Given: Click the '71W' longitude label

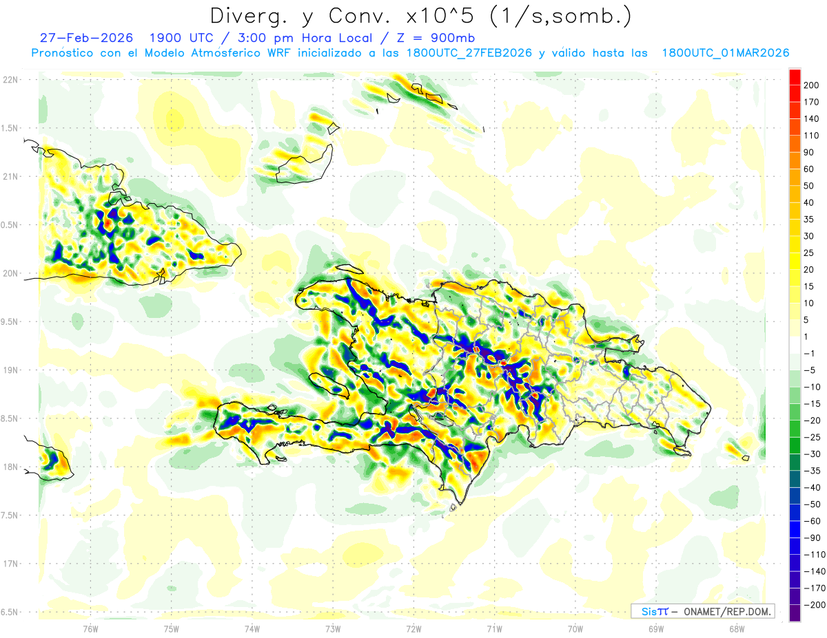Looking at the screenshot, I should pyautogui.click(x=494, y=629).
